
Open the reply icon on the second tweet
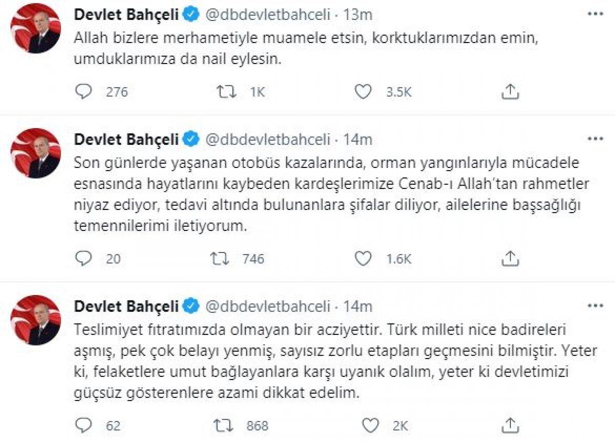[84, 258]
